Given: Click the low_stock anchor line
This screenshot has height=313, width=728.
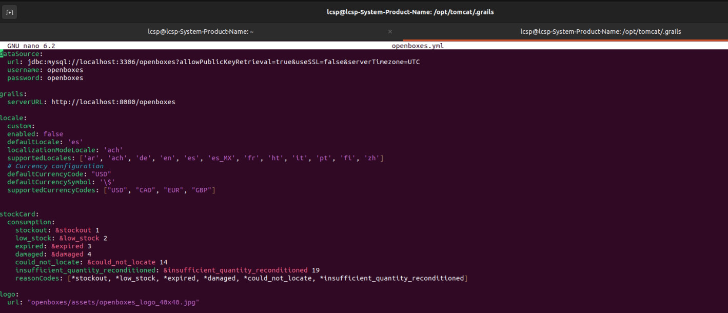Looking at the screenshot, I should (x=61, y=238).
